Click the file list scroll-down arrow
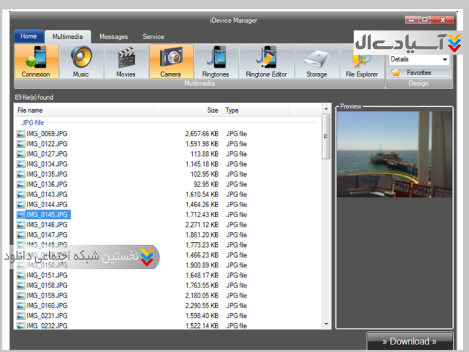The image size is (469, 352). [326, 324]
